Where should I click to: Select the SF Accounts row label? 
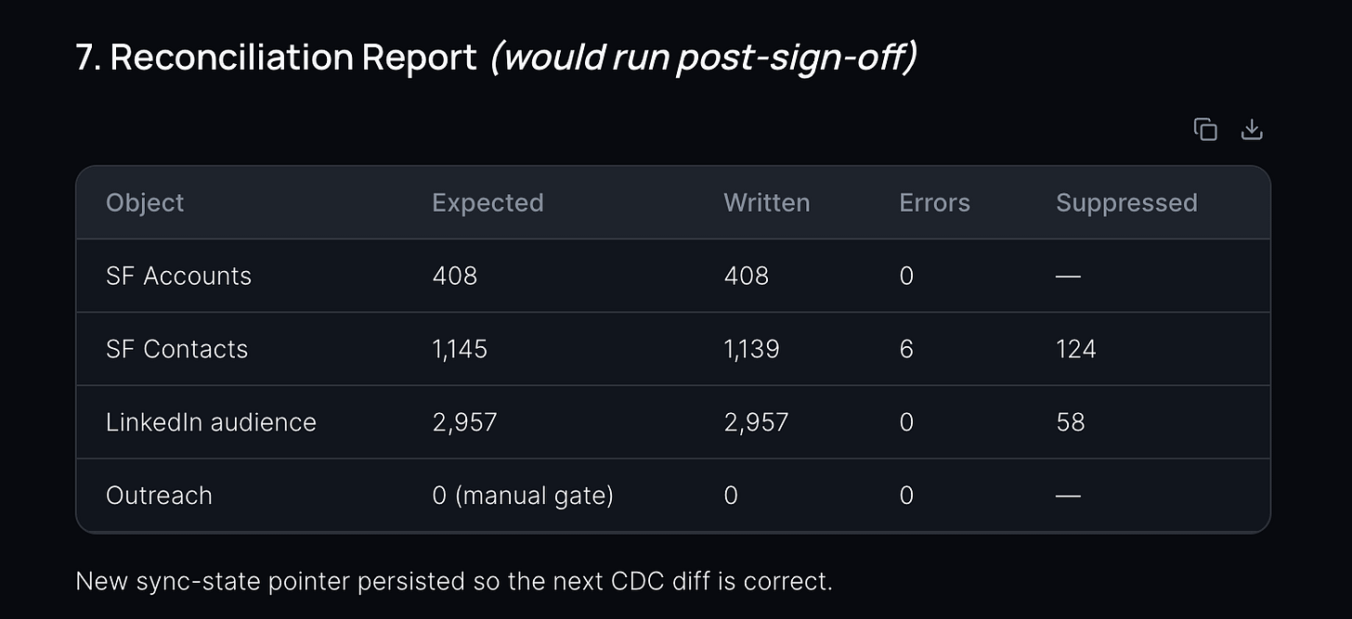pyautogui.click(x=178, y=276)
